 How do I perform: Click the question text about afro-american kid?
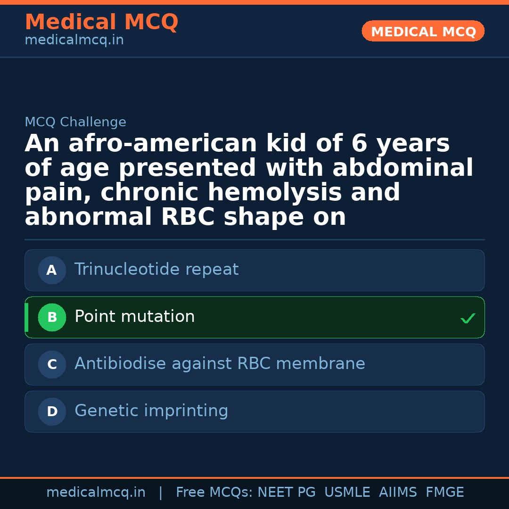pyautogui.click(x=249, y=181)
